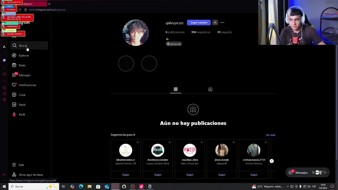The height and width of the screenshot is (190, 338).
Task: Open storeluxurysneaker avatar
Action: pos(158,150)
